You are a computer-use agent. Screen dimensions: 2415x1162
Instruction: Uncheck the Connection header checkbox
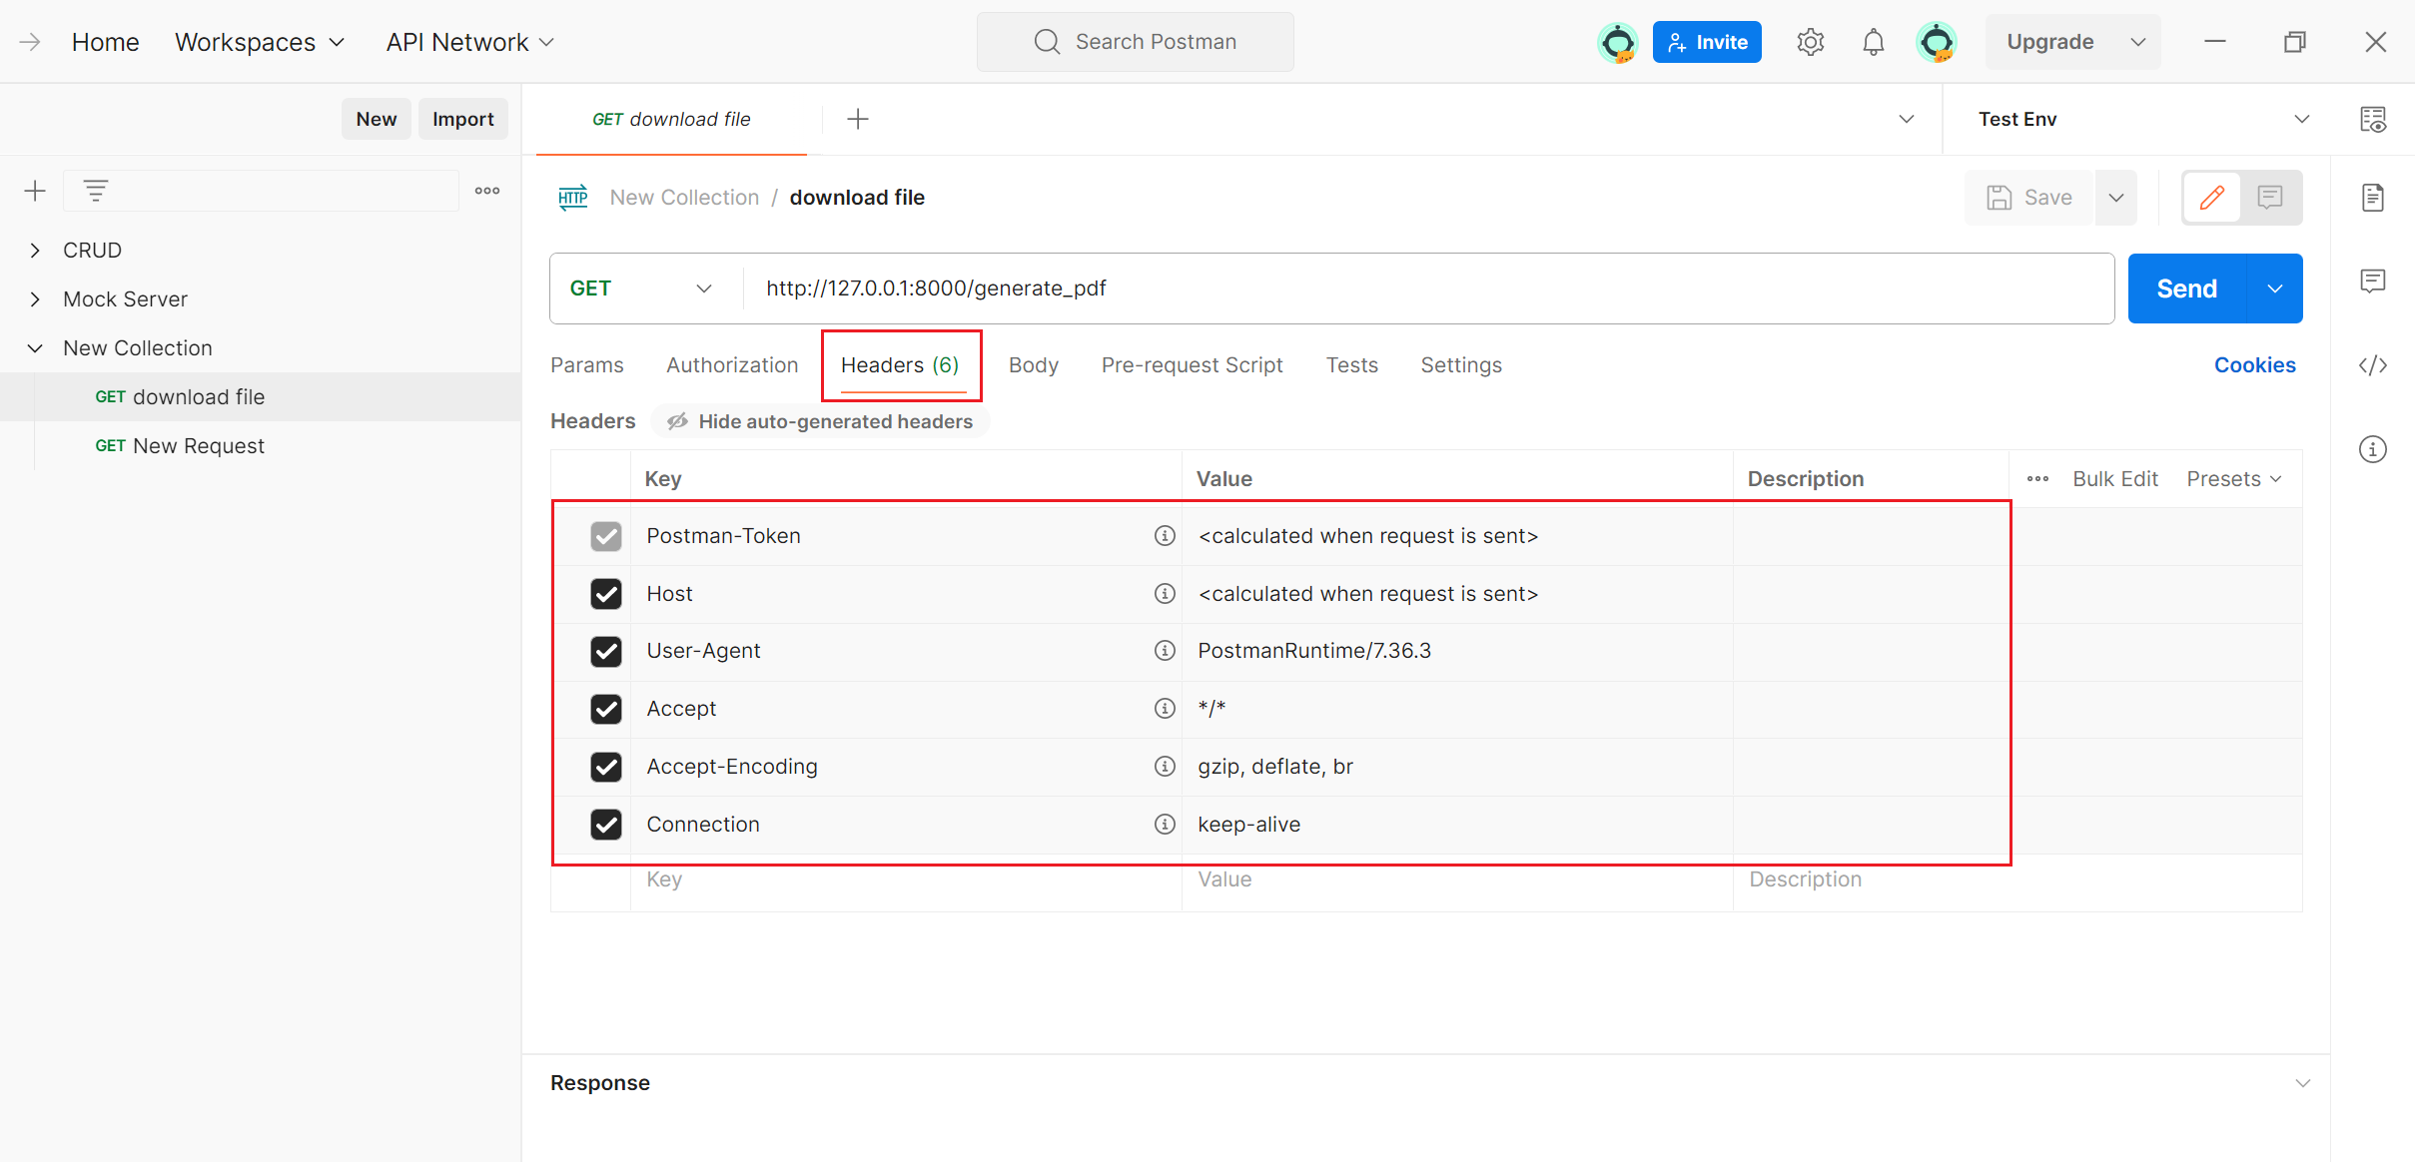tap(606, 825)
